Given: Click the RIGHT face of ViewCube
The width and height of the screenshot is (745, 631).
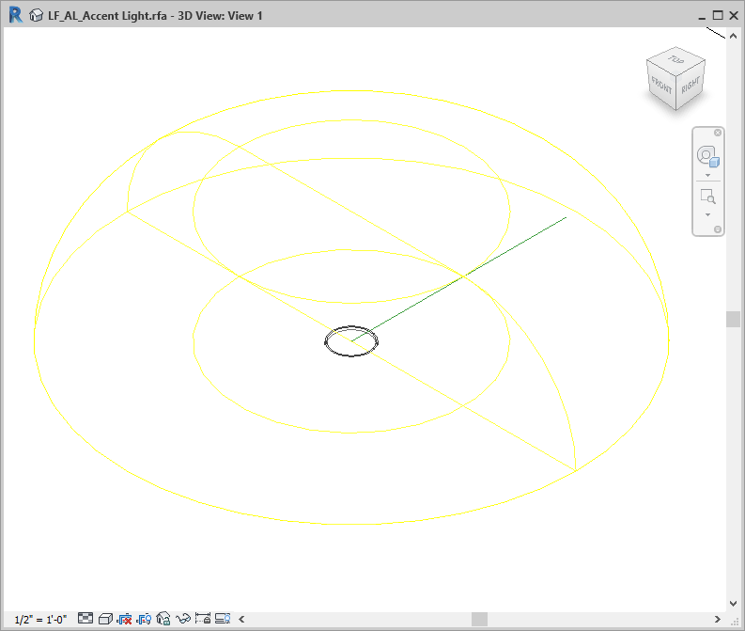Looking at the screenshot, I should (691, 86).
